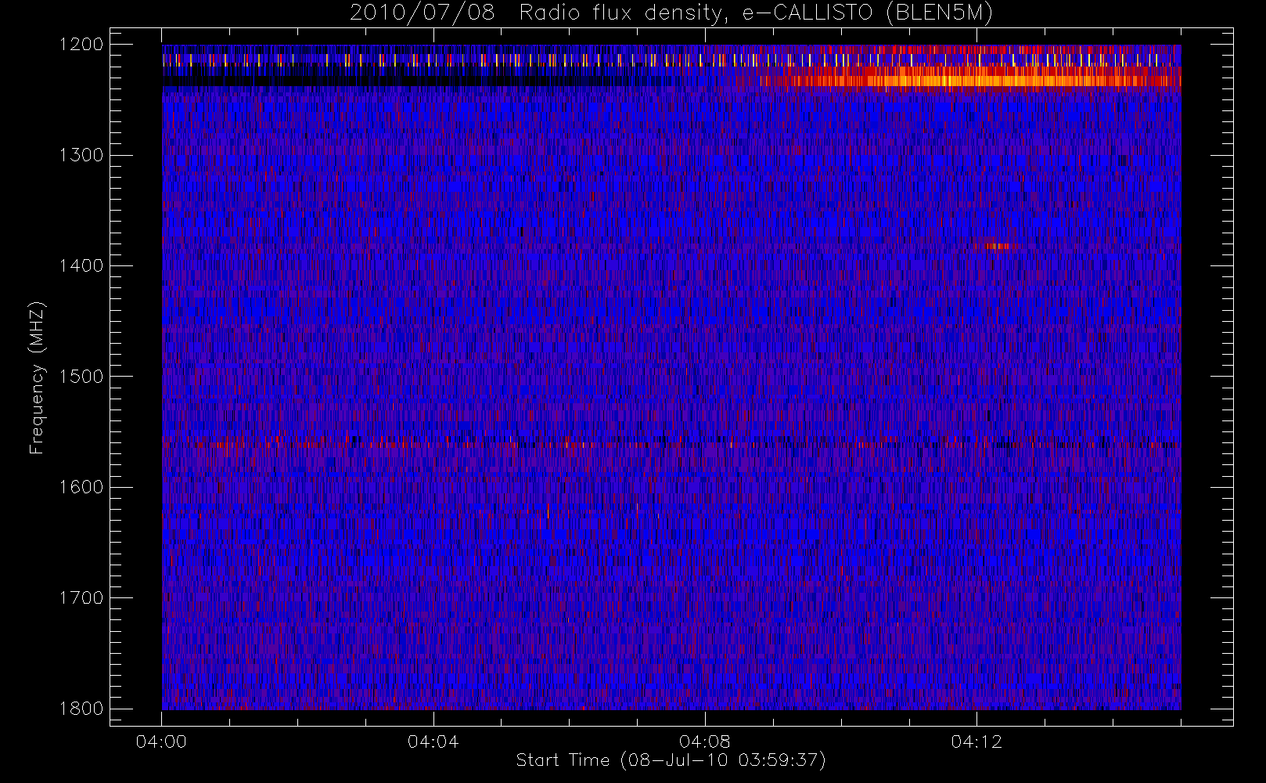Viewport: 1266px width, 783px height.
Task: Click the plot title '2010/07/08 Radio flux density'
Action: (671, 13)
